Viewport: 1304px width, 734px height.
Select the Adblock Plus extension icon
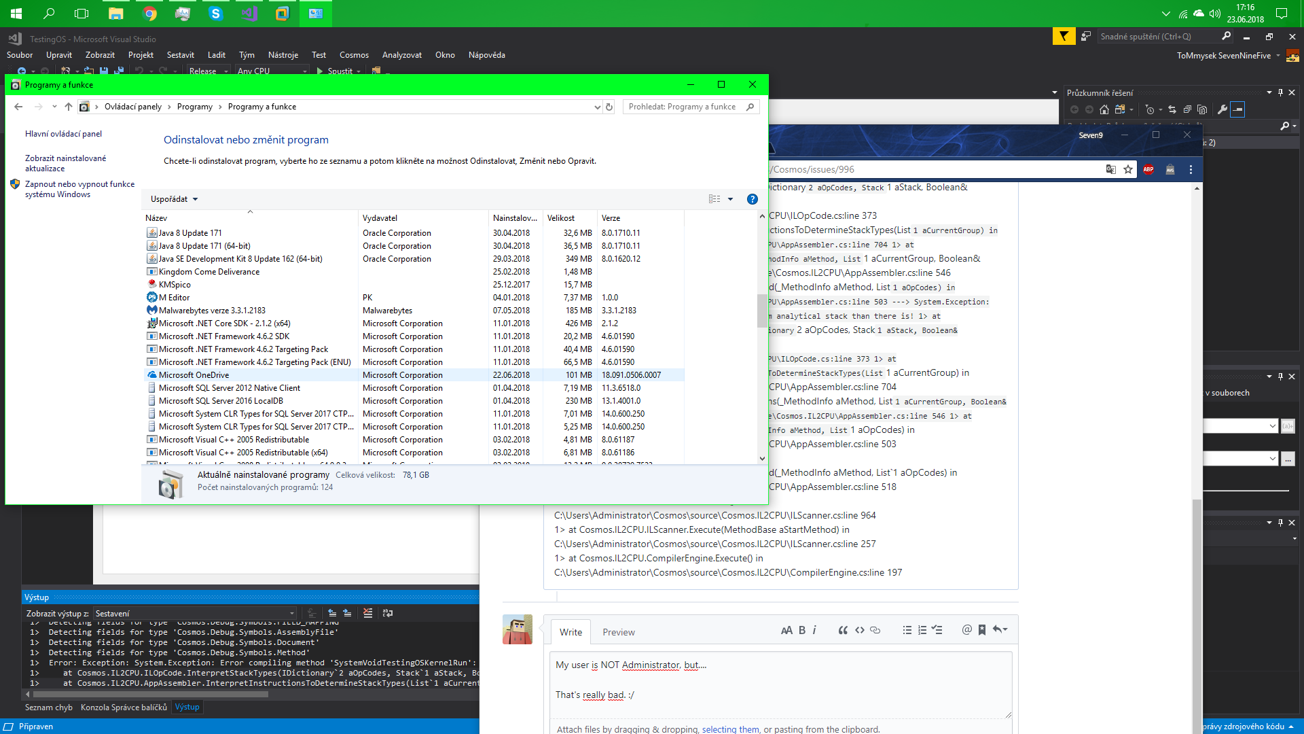(x=1148, y=169)
